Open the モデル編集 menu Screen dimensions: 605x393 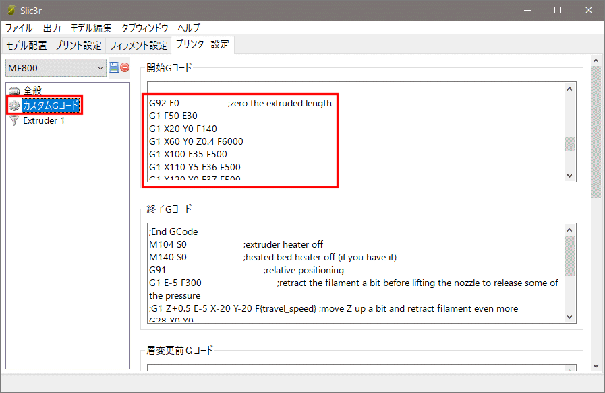point(91,28)
